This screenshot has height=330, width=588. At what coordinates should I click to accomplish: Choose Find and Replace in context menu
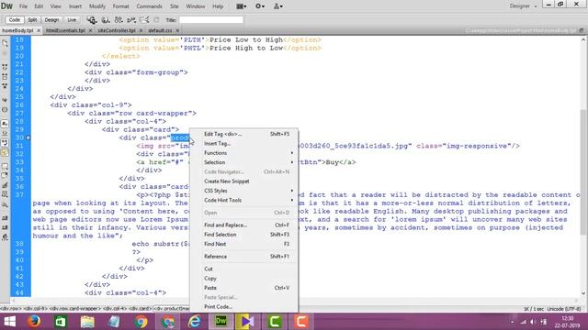[x=247, y=225]
